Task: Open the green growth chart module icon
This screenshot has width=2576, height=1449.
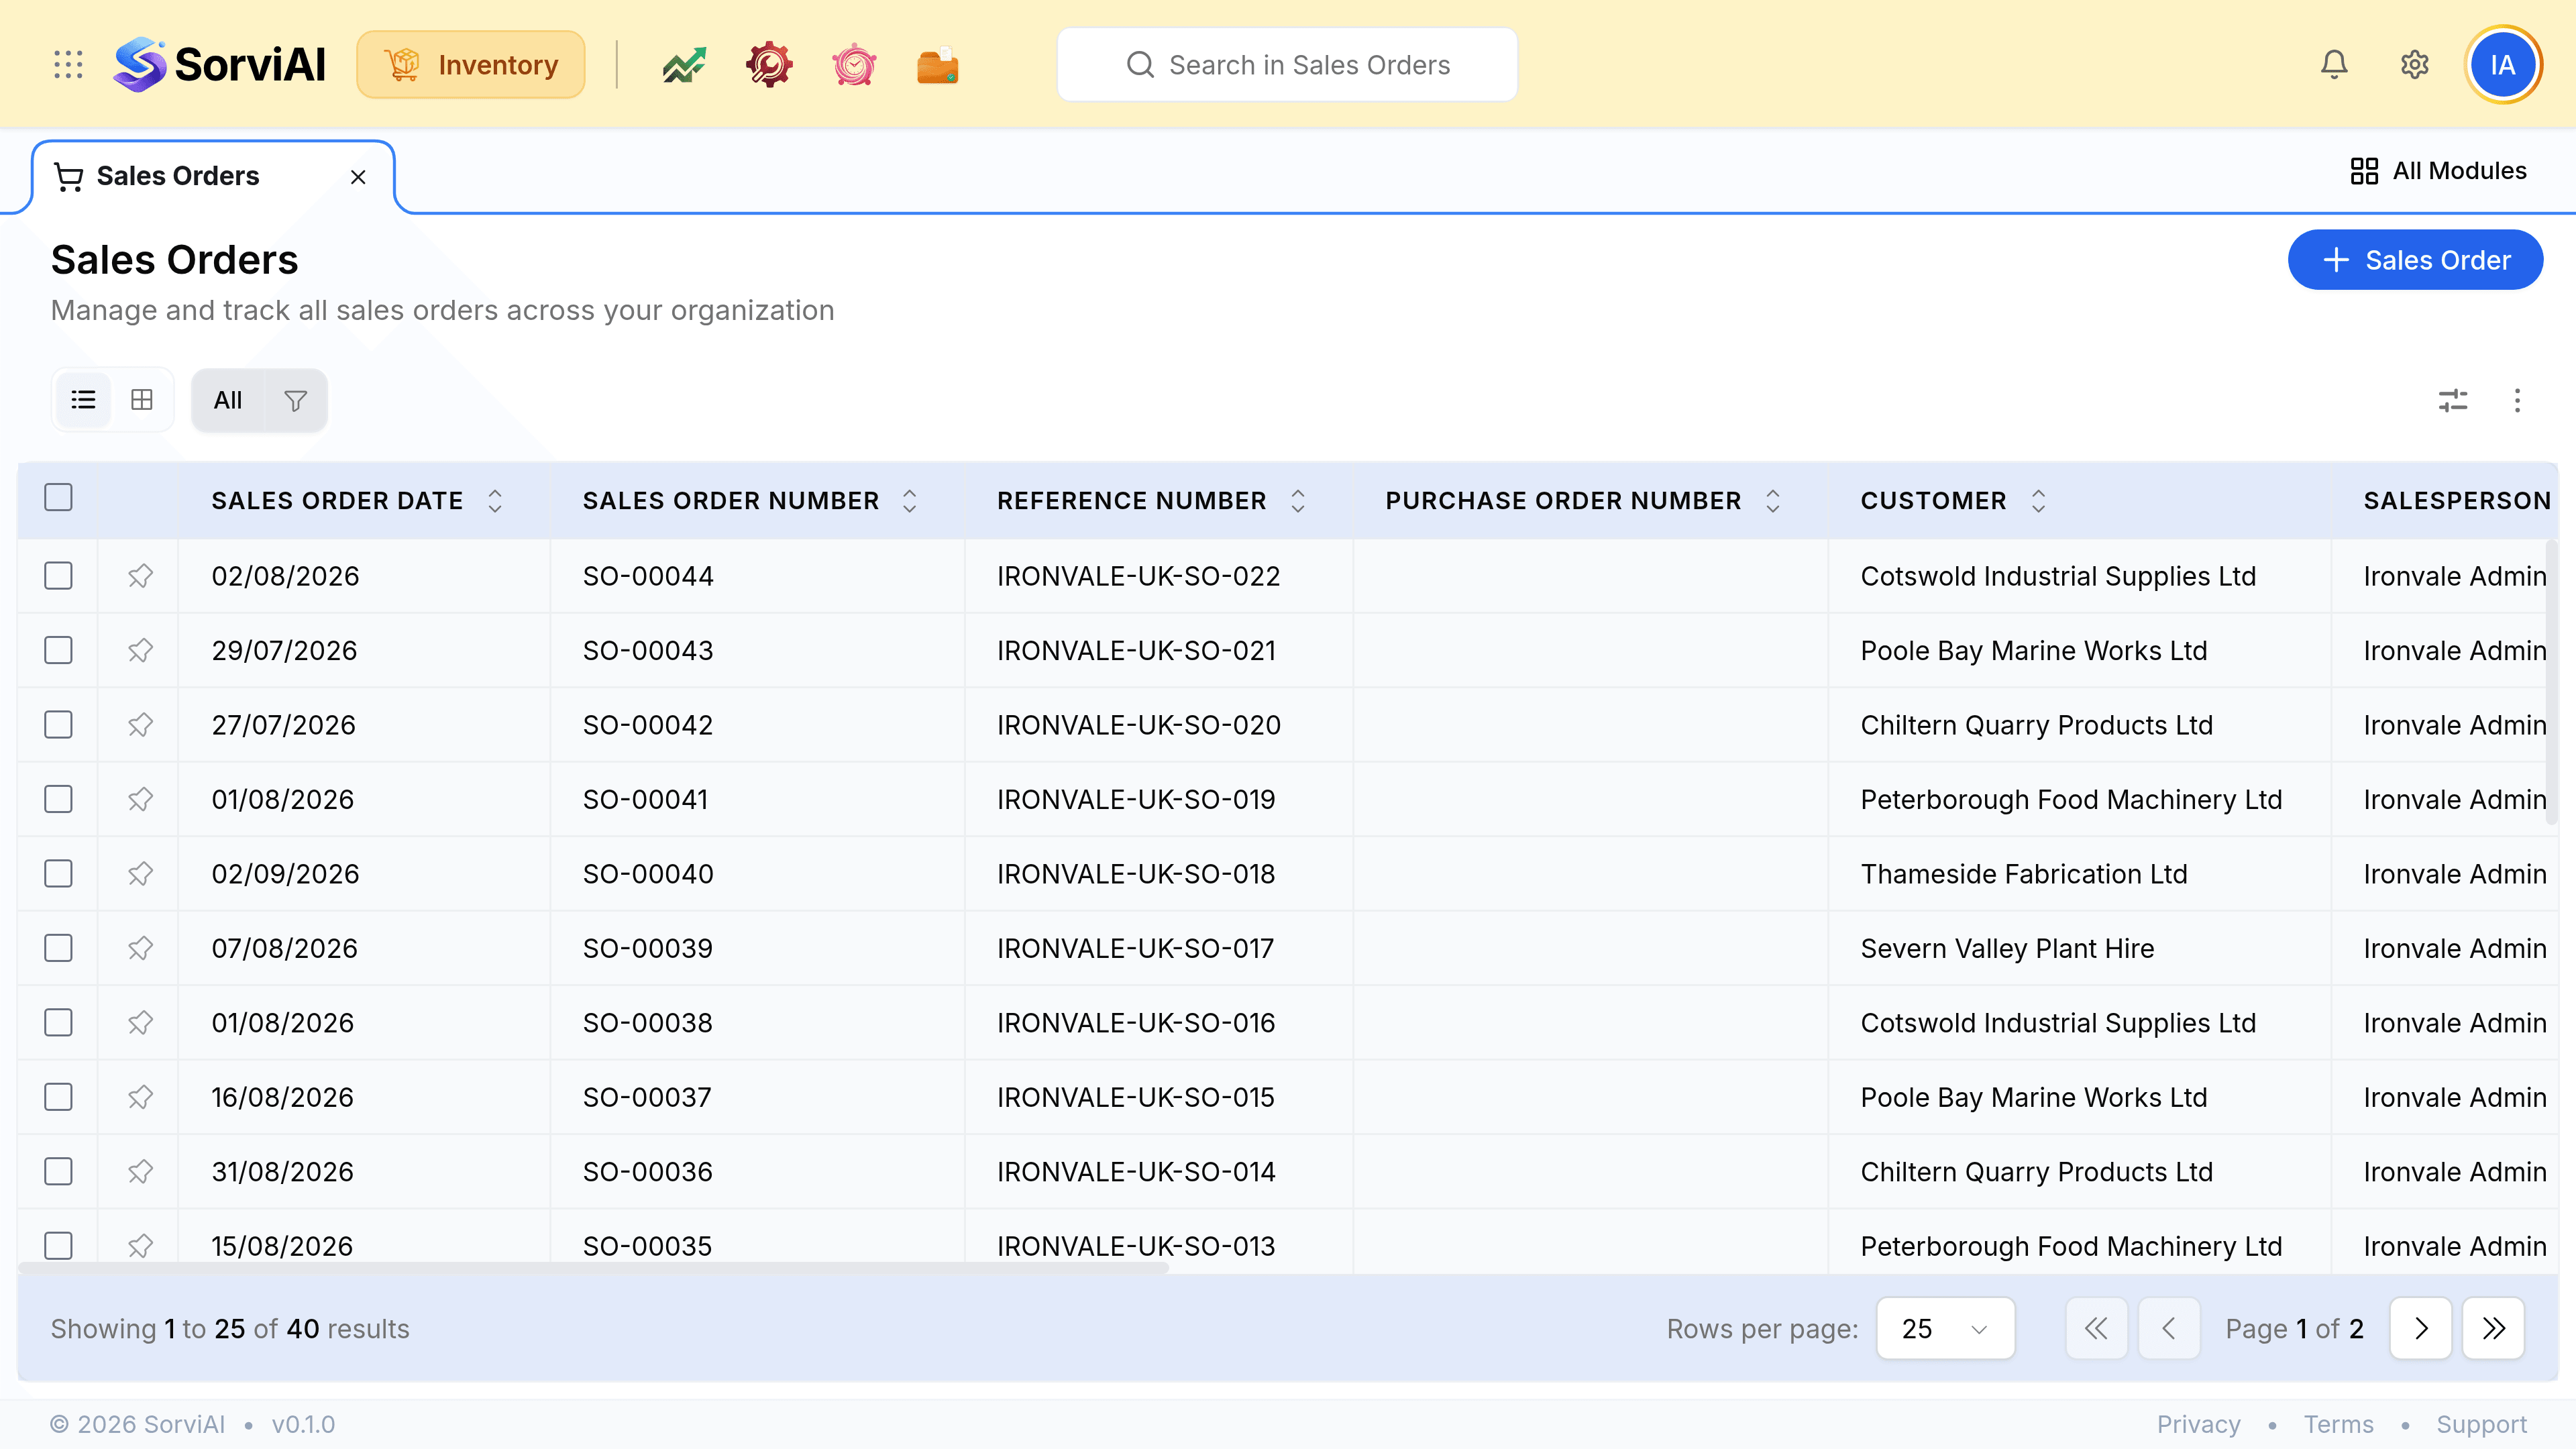Action: (x=684, y=65)
